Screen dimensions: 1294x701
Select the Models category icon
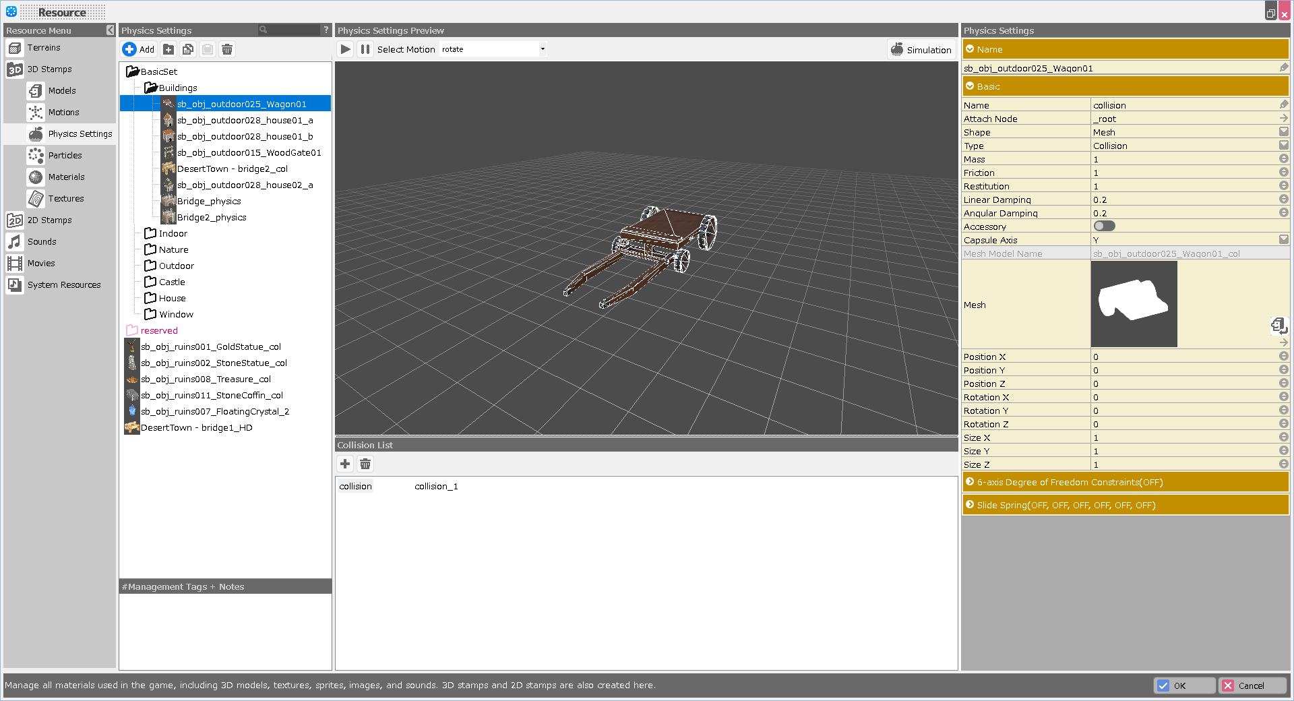pos(36,90)
